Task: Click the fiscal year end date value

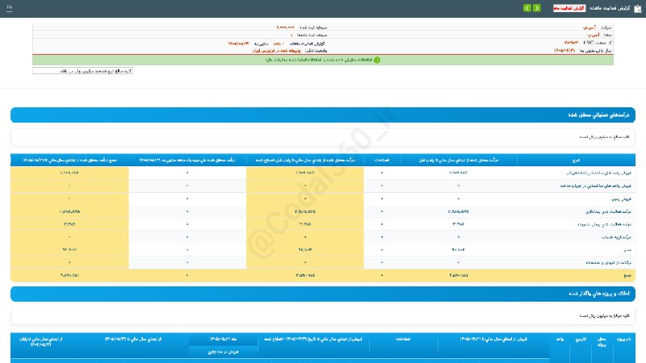Action: tap(564, 51)
